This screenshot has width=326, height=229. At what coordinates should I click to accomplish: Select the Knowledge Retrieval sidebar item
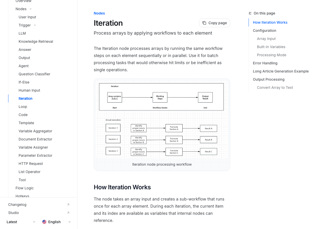pos(36,41)
